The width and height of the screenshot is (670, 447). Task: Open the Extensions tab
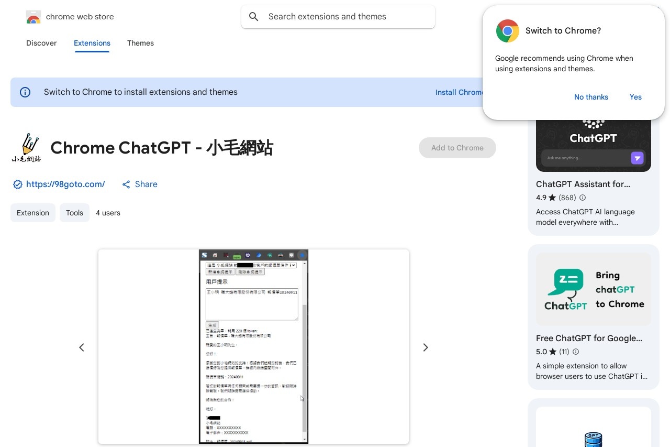point(92,43)
